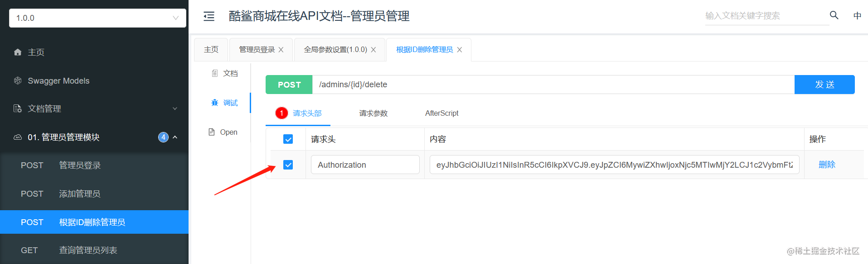Click the cloud icon of 管理员管理模块

[18, 137]
